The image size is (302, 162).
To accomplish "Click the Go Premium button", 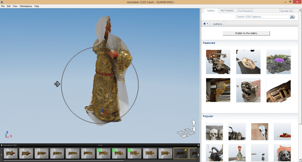I will pyautogui.click(x=245, y=11).
